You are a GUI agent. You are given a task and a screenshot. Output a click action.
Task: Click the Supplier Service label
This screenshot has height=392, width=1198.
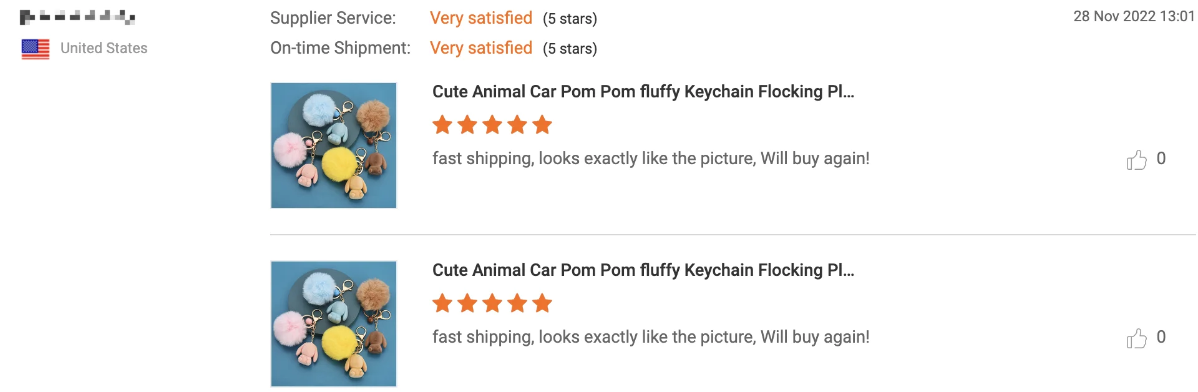click(333, 18)
